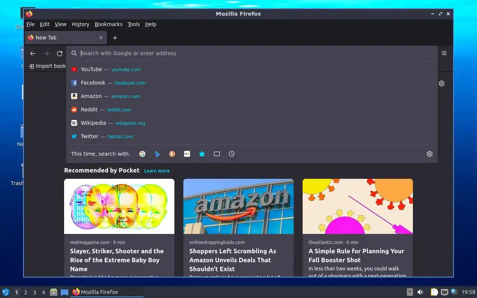Open the start menu in taskbar

pos(6,292)
